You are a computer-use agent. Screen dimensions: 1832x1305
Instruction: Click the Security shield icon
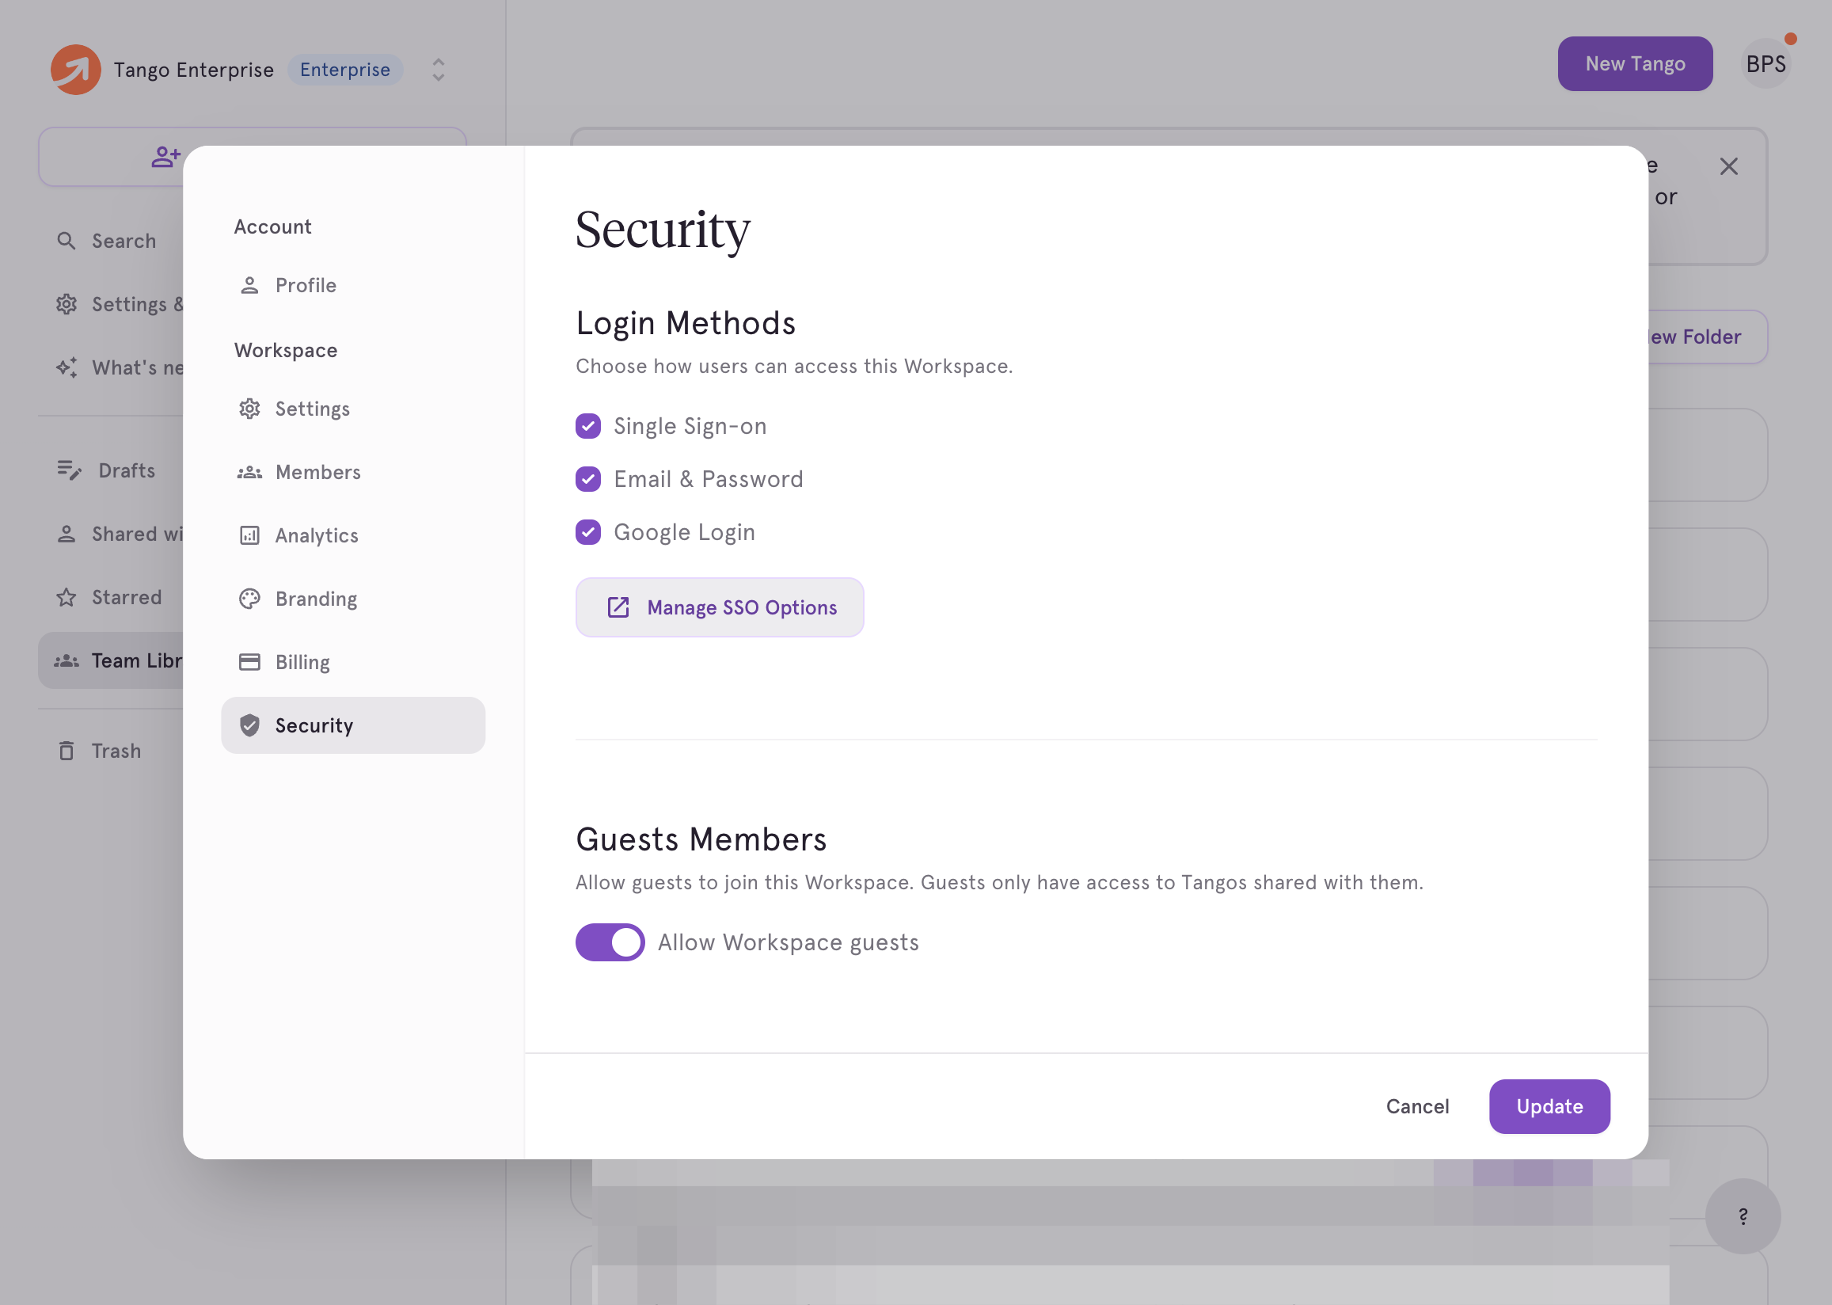pyautogui.click(x=249, y=725)
